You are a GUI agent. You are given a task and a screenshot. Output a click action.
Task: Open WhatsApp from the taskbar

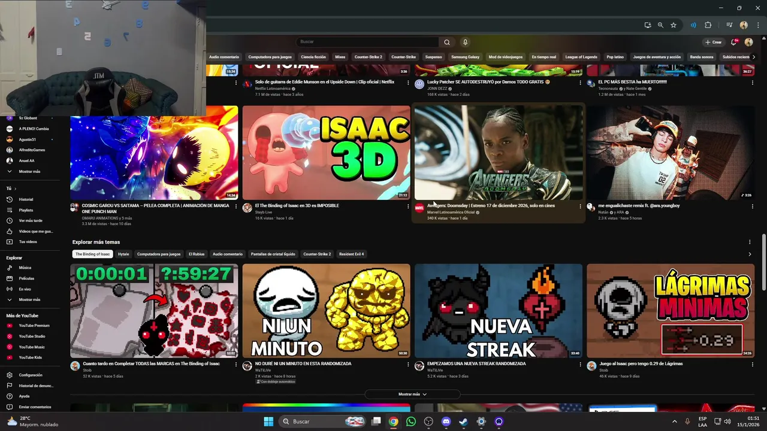coord(410,421)
